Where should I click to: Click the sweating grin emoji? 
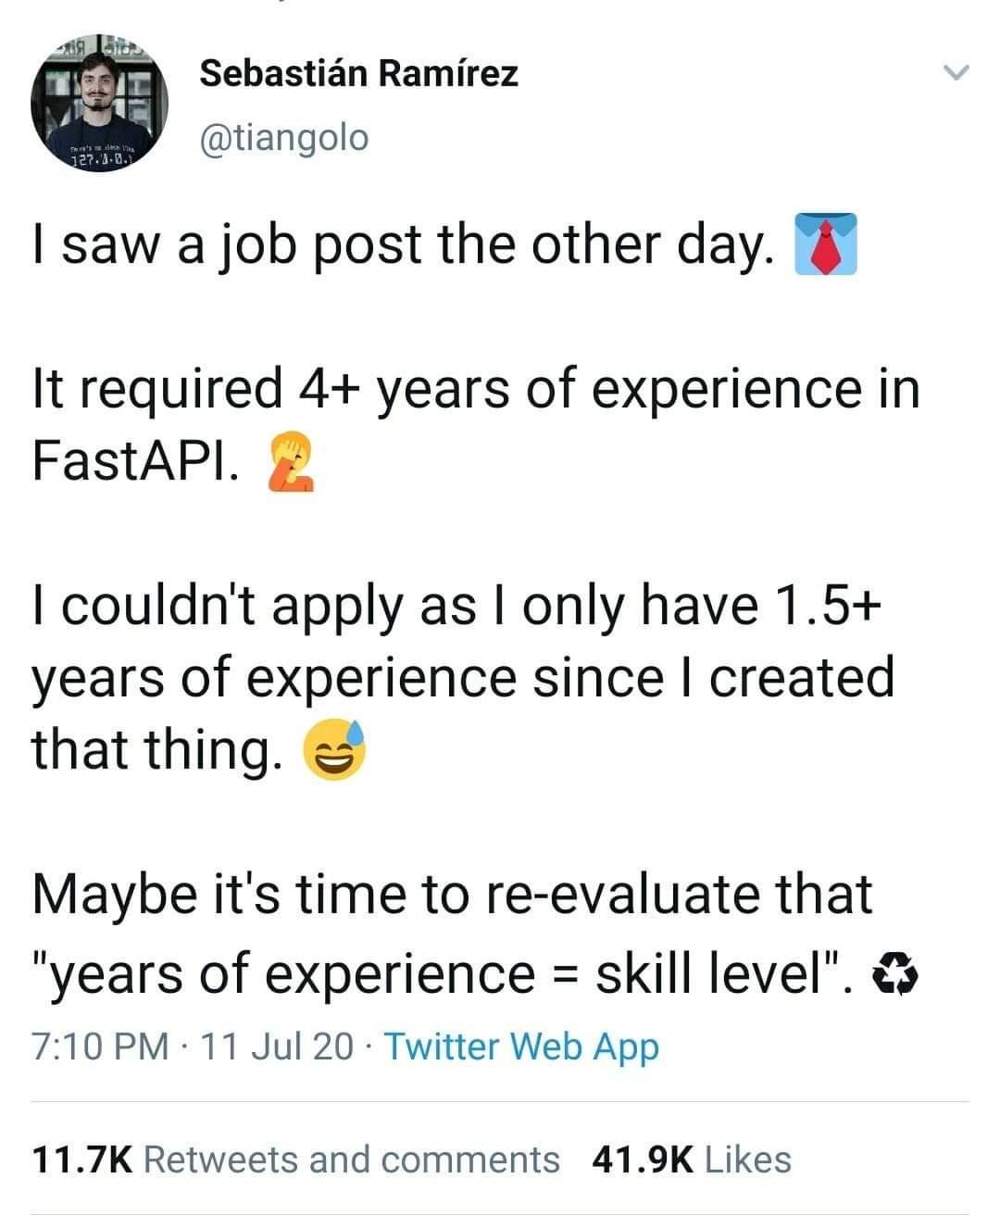336,751
